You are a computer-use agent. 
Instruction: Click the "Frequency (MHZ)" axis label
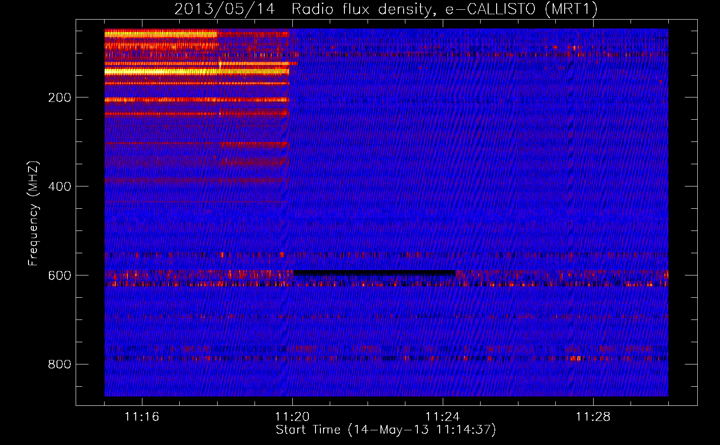[x=33, y=214]
